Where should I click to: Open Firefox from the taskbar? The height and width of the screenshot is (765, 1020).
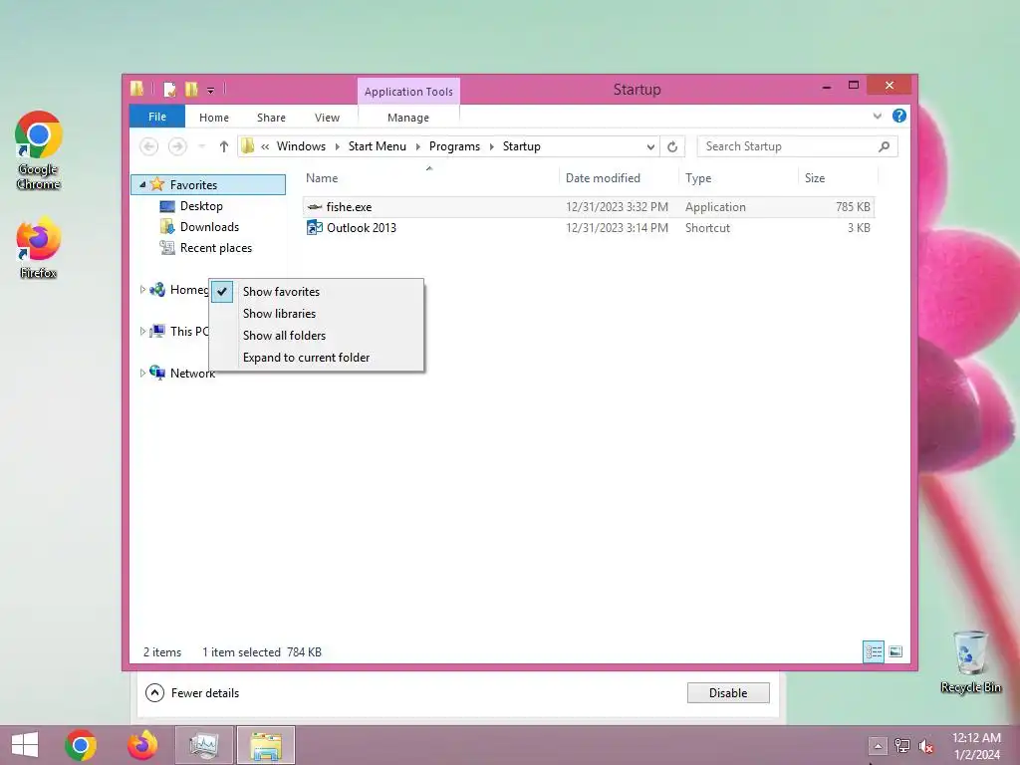[142, 745]
